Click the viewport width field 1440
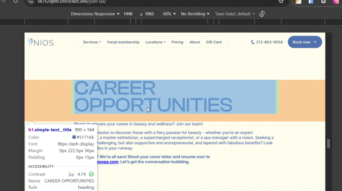Screen dimensions: 342x191 [x=128, y=14]
